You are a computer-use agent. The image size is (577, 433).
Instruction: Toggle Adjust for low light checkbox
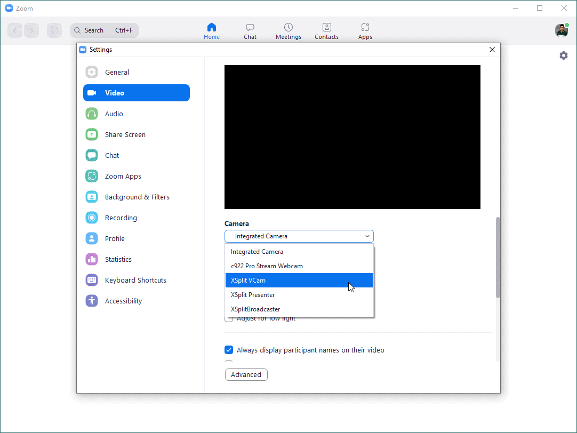point(229,319)
